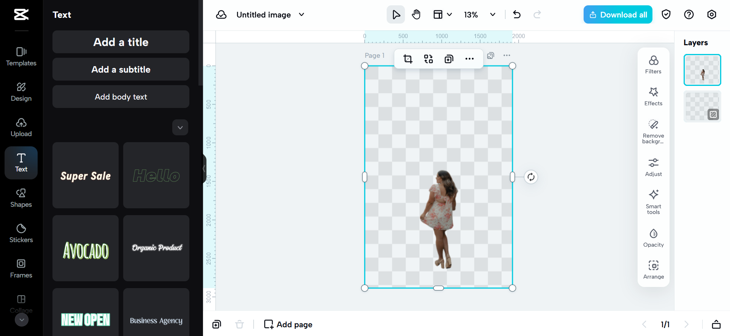Collapse the left Text panel
Screen dimensions: 730x336
coord(204,169)
